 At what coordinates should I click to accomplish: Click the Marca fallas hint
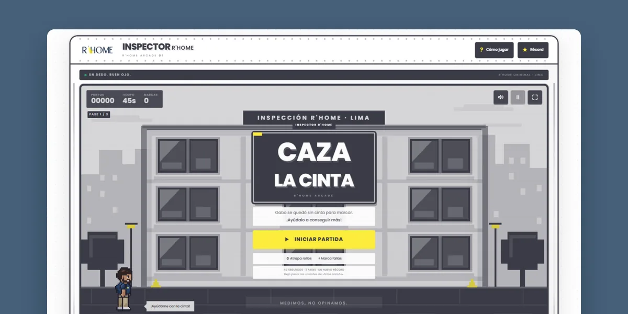click(330, 259)
